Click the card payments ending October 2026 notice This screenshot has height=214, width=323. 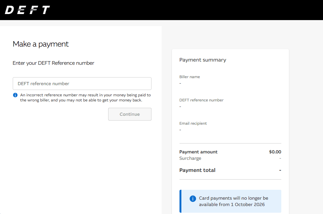pos(230,201)
